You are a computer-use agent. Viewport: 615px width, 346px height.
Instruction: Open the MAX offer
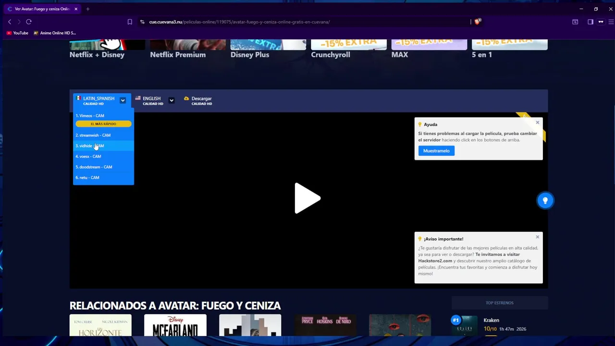click(429, 49)
